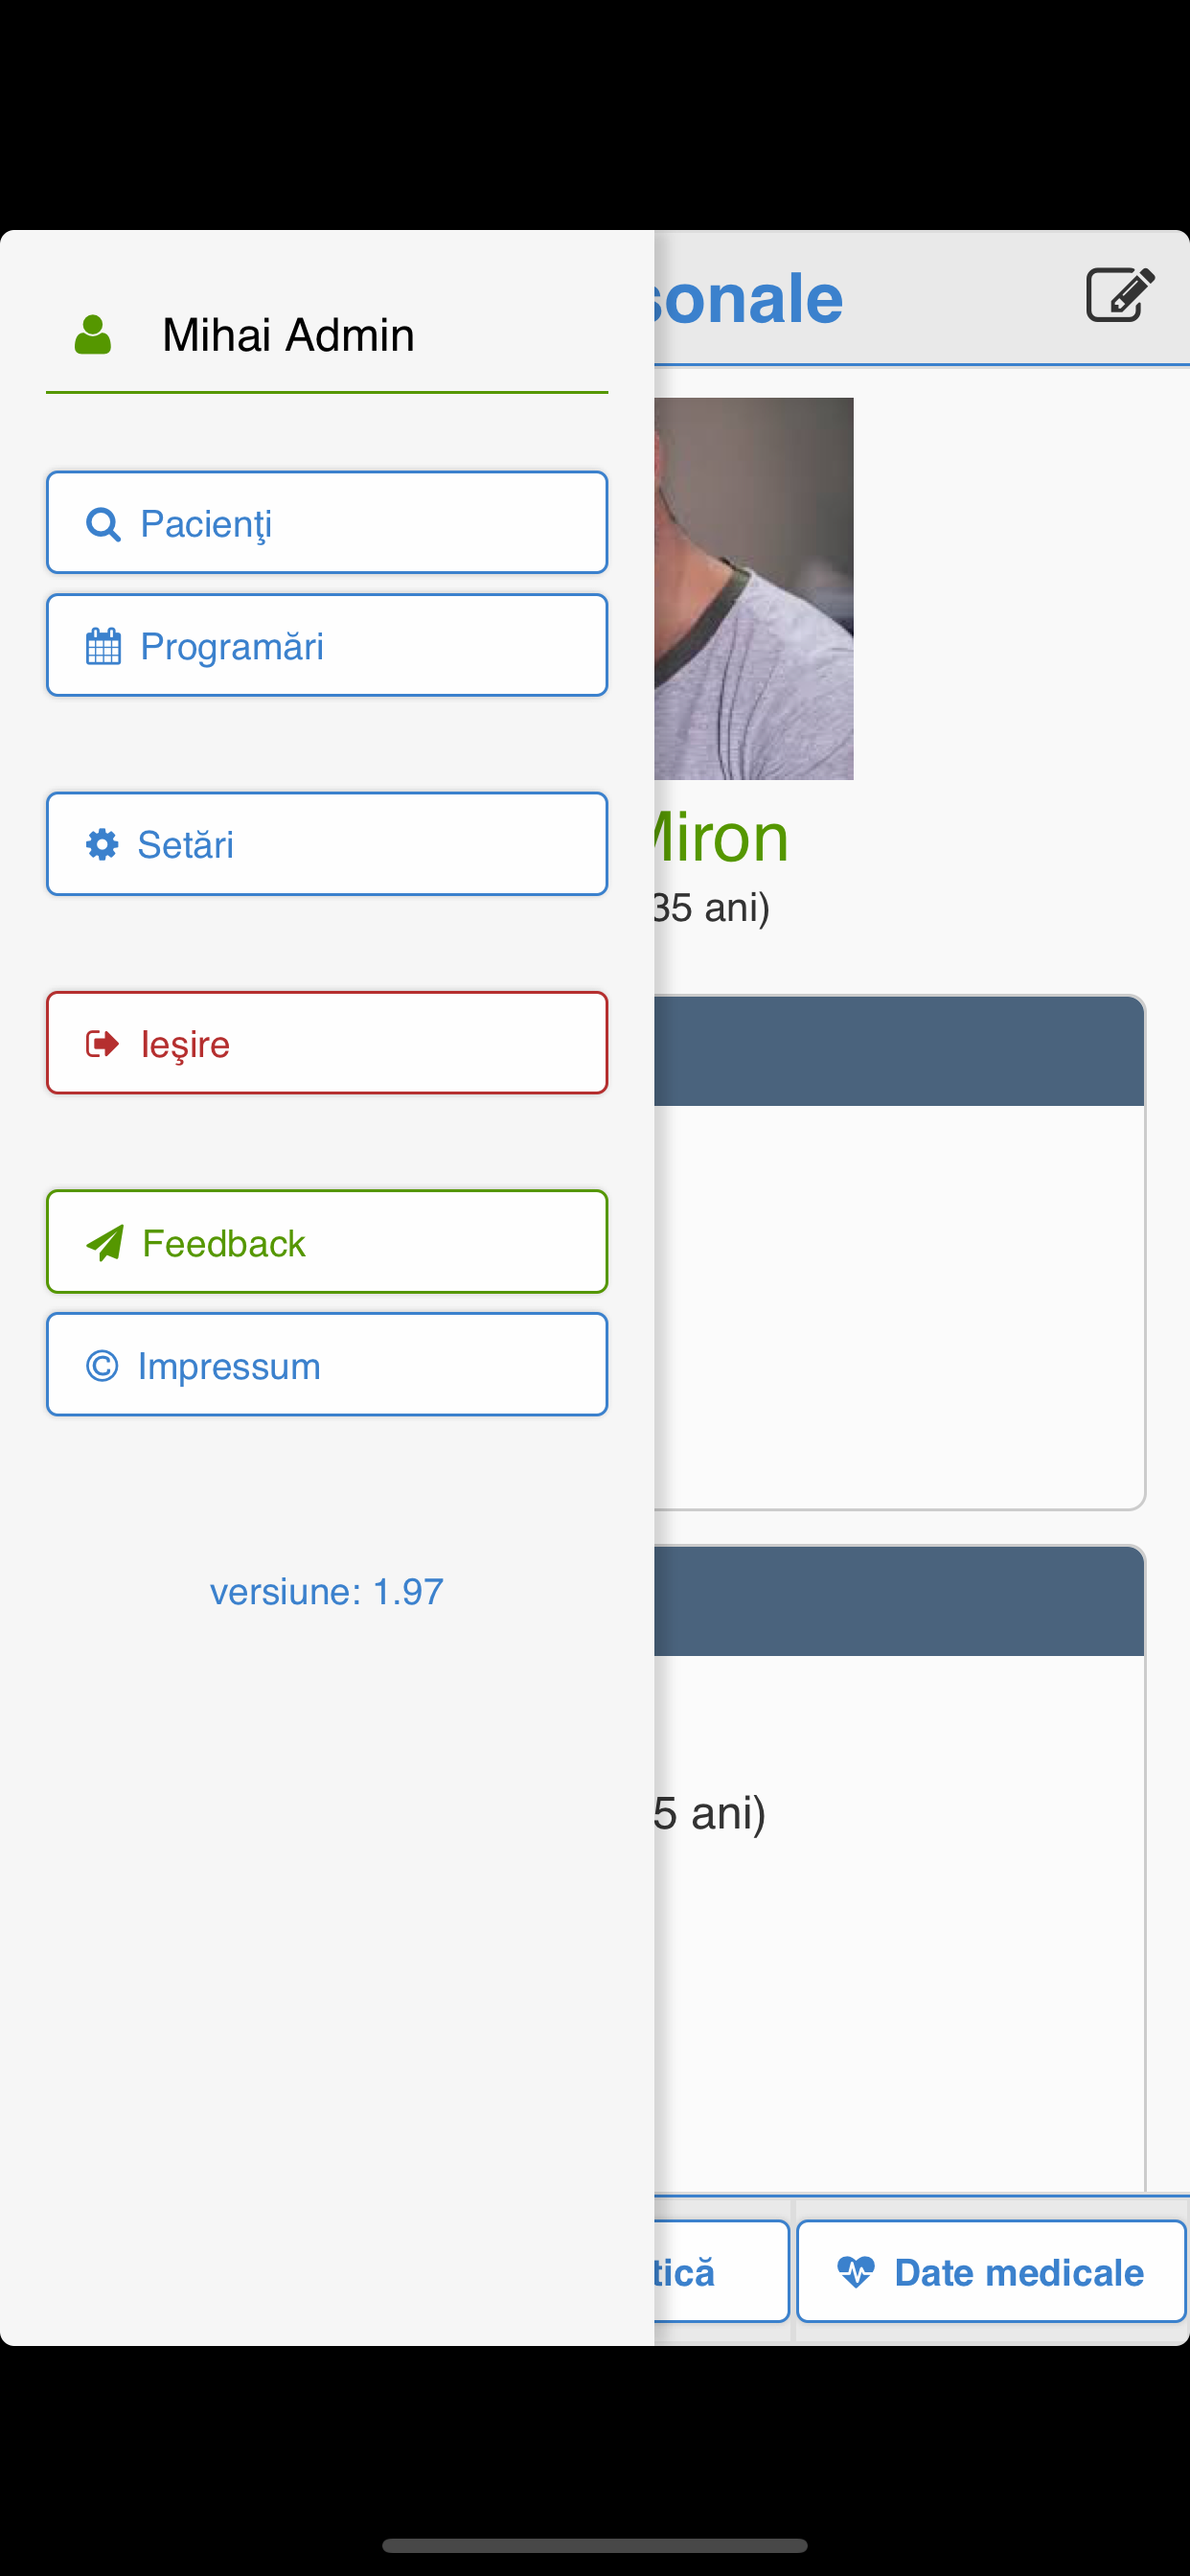
Task: Click the gear icon in Setări
Action: point(102,845)
